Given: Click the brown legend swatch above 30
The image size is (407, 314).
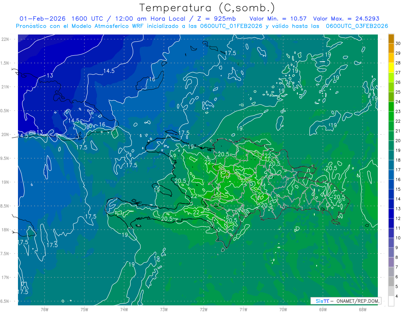Looking at the screenshot, I should tap(391, 39).
